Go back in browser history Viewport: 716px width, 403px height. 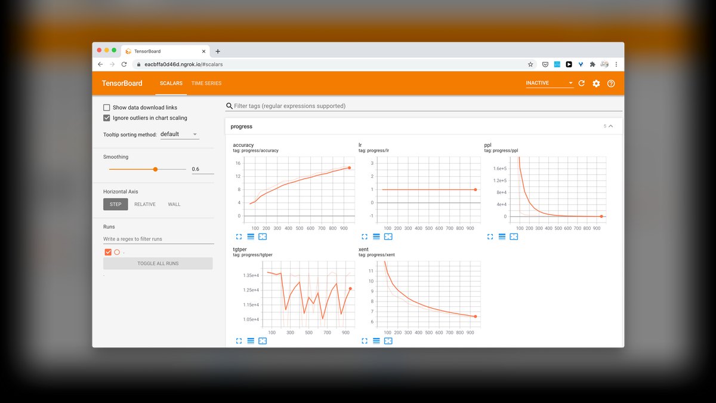(x=100, y=64)
